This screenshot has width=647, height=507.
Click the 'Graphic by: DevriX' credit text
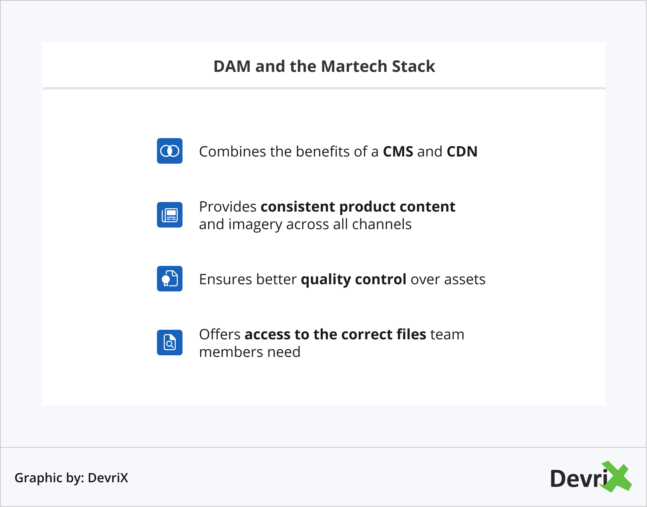pyautogui.click(x=71, y=478)
